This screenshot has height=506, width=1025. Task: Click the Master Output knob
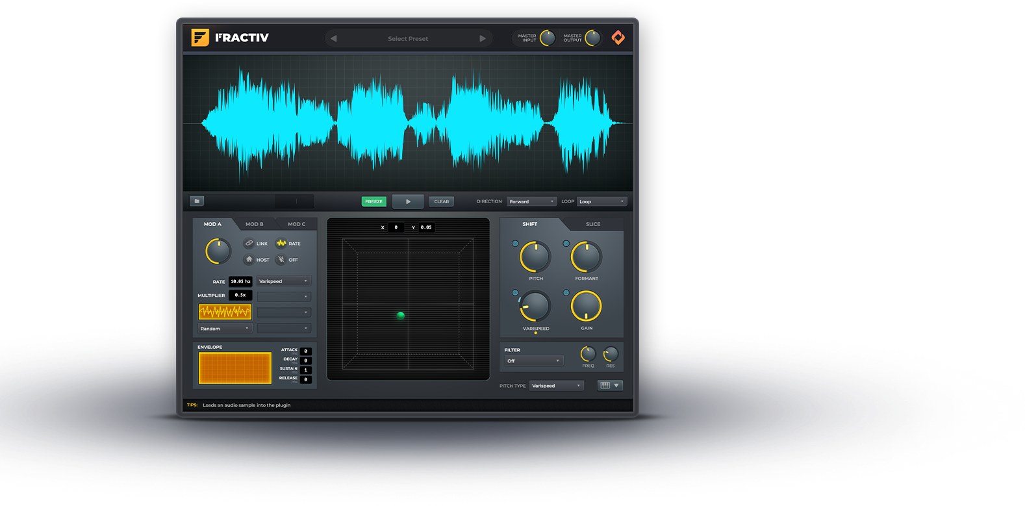pyautogui.click(x=593, y=38)
